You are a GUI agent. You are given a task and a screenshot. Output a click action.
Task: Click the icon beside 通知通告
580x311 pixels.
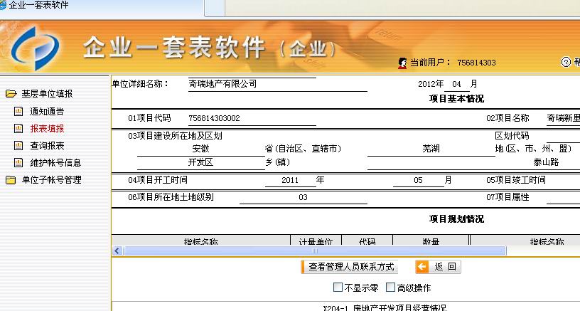(x=18, y=111)
